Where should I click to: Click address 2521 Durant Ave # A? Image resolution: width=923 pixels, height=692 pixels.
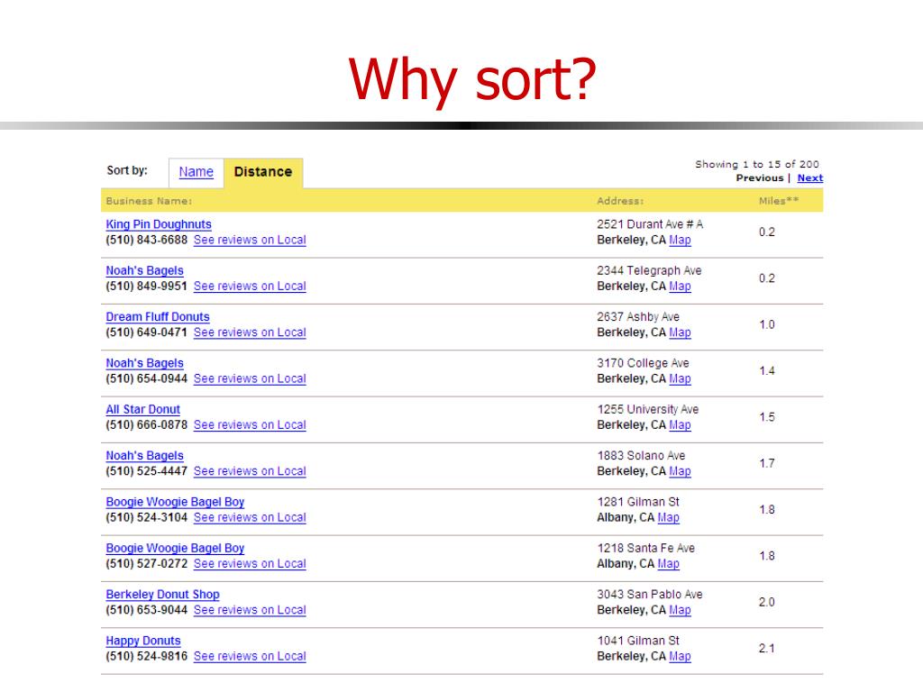650,224
